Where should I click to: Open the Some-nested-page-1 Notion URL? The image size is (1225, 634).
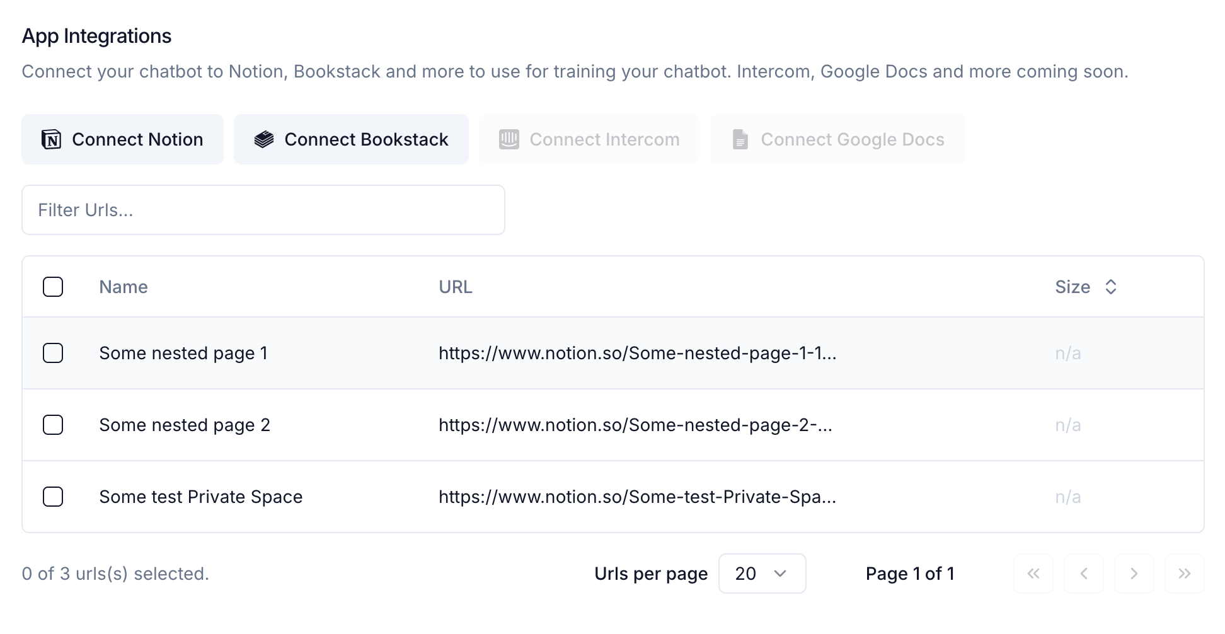[x=637, y=353]
